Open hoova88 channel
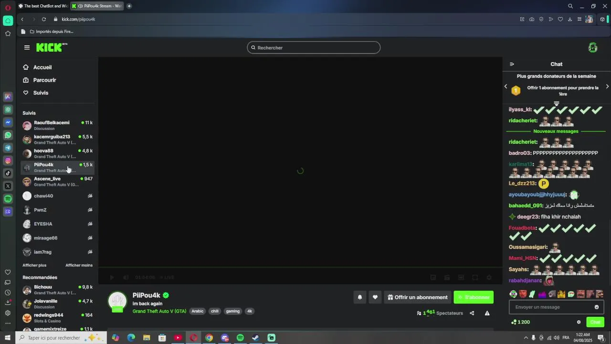Screen dimensions: 611x344 click(58, 153)
